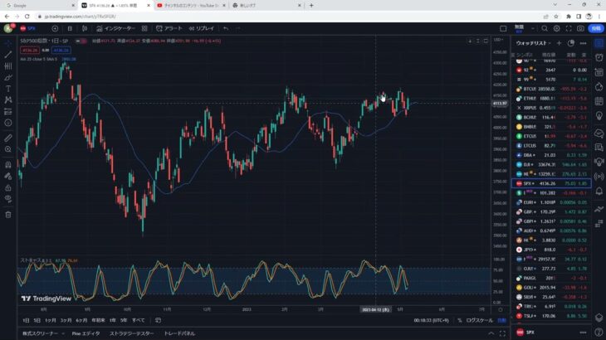
Task: Set chart range to 3ヶ月
Action: (x=66, y=320)
